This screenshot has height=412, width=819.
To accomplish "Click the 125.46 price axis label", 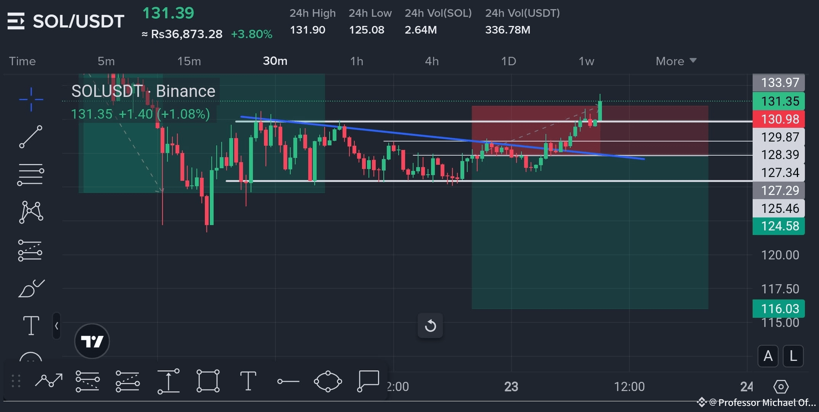I will click(779, 208).
